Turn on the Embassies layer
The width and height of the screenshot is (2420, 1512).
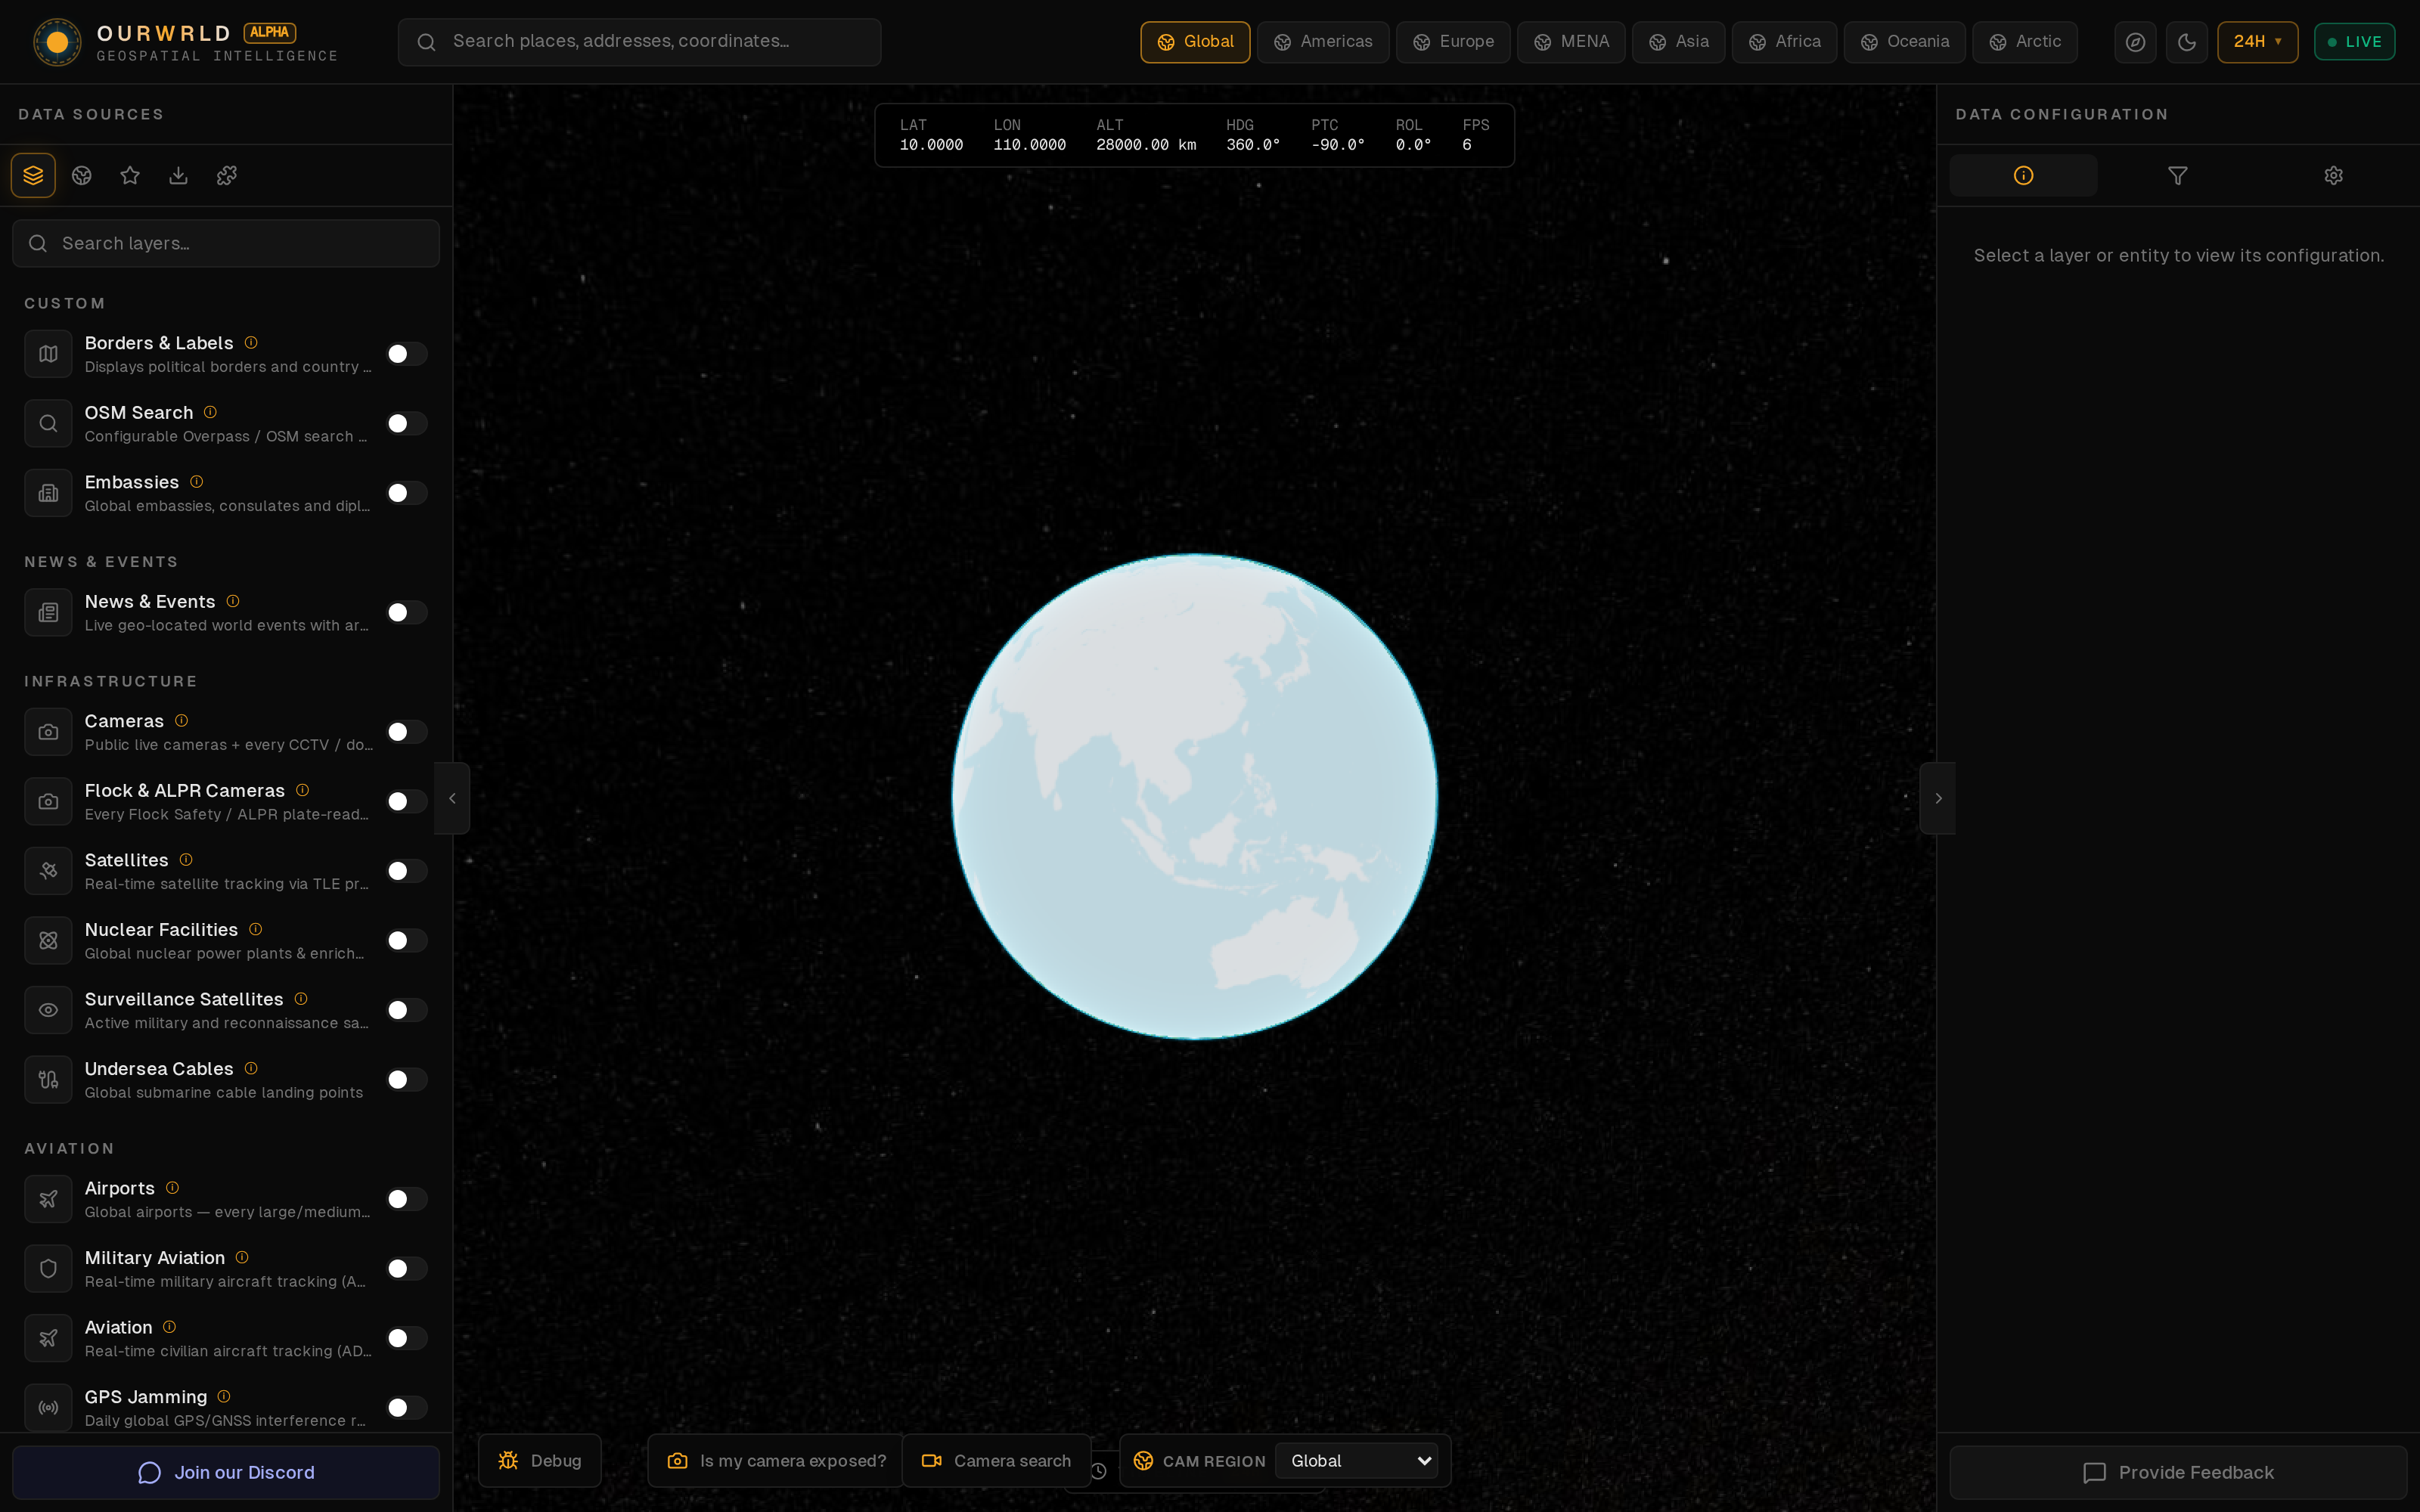click(407, 493)
